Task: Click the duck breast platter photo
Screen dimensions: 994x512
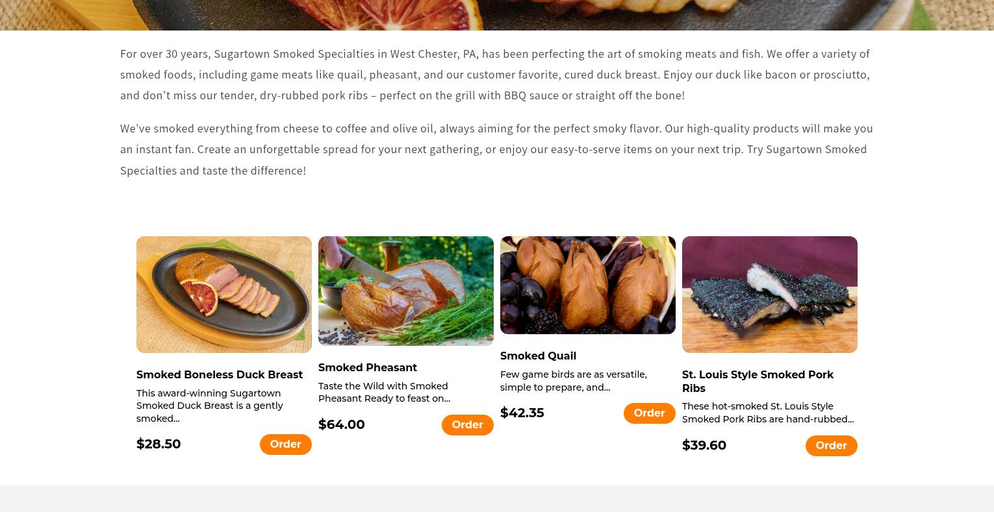Action: click(223, 294)
